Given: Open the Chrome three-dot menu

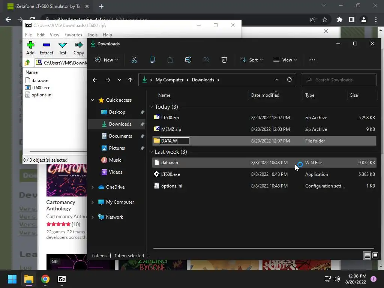Looking at the screenshot, I should (x=376, y=19).
